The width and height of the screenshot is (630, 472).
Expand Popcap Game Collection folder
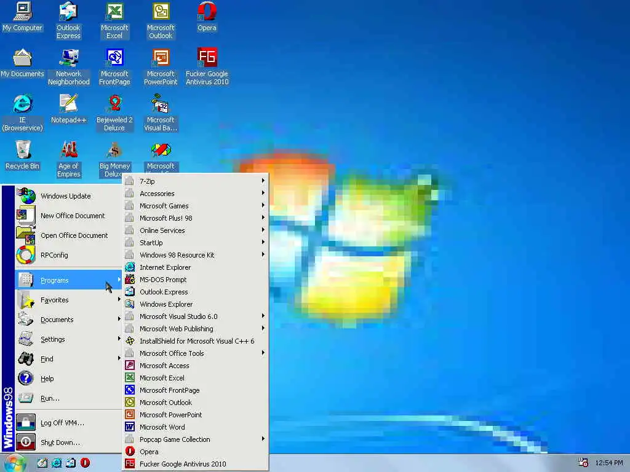(195, 439)
